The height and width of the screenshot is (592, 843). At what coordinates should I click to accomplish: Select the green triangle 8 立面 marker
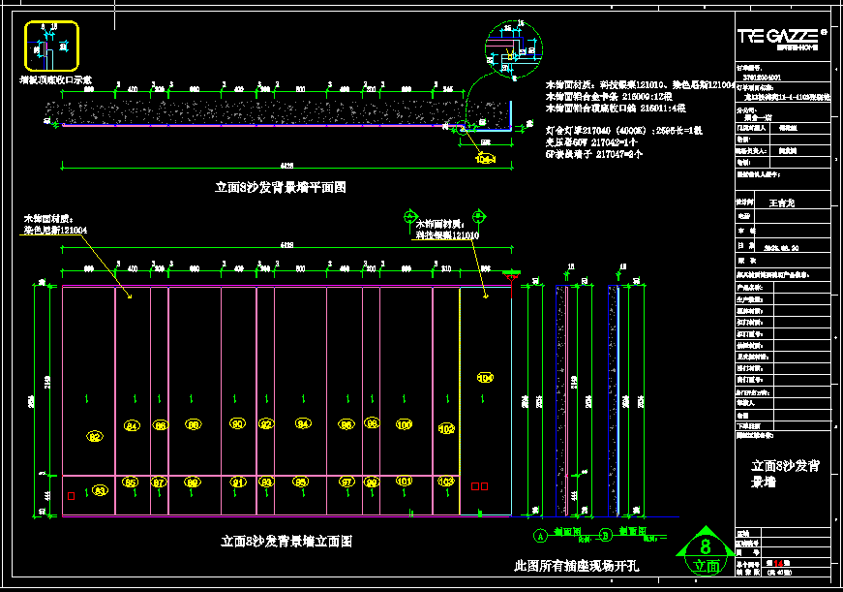[x=706, y=551]
